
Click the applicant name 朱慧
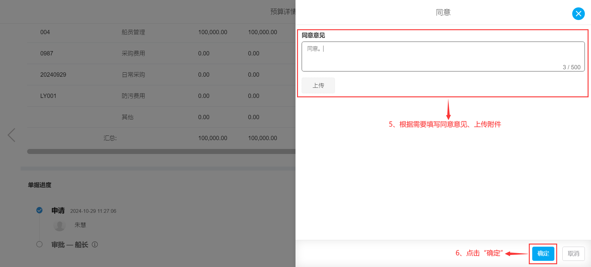[80, 225]
